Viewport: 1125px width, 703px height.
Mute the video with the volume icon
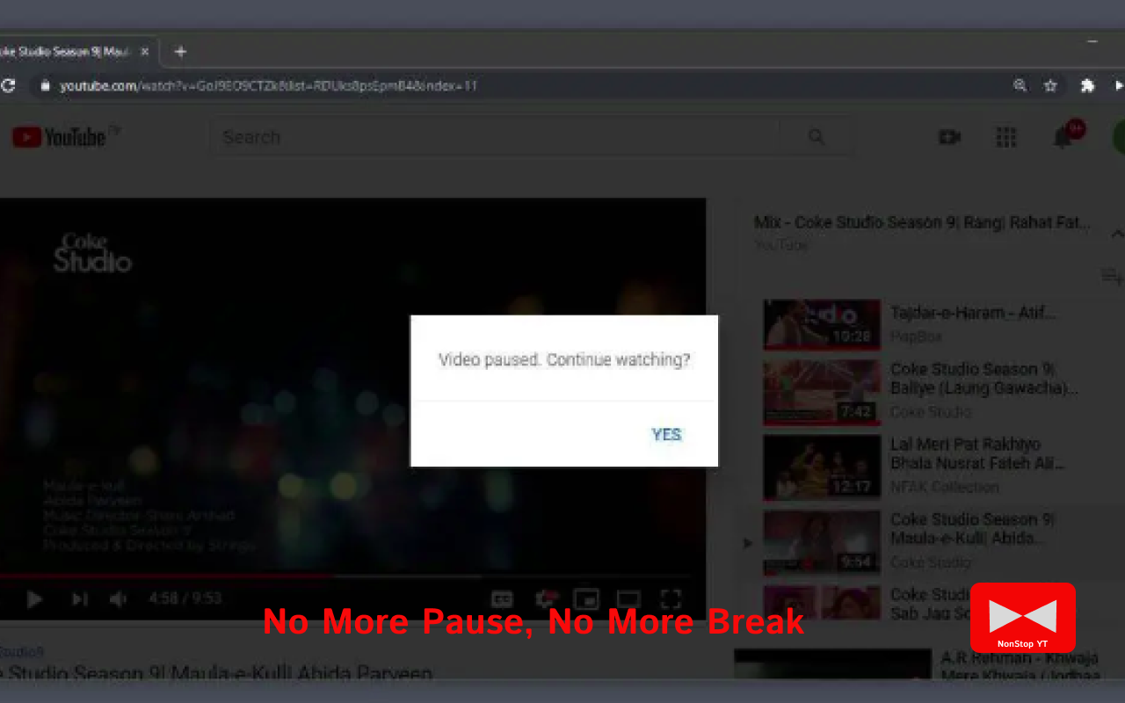click(118, 598)
